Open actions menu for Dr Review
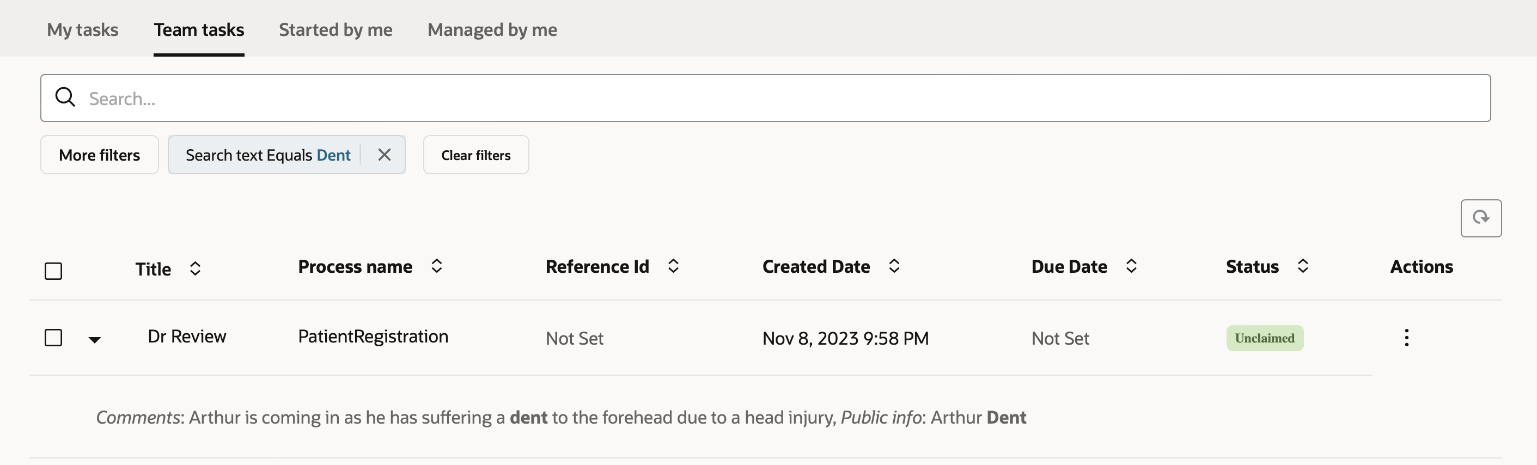Screen dimensions: 1537x465 [1406, 338]
